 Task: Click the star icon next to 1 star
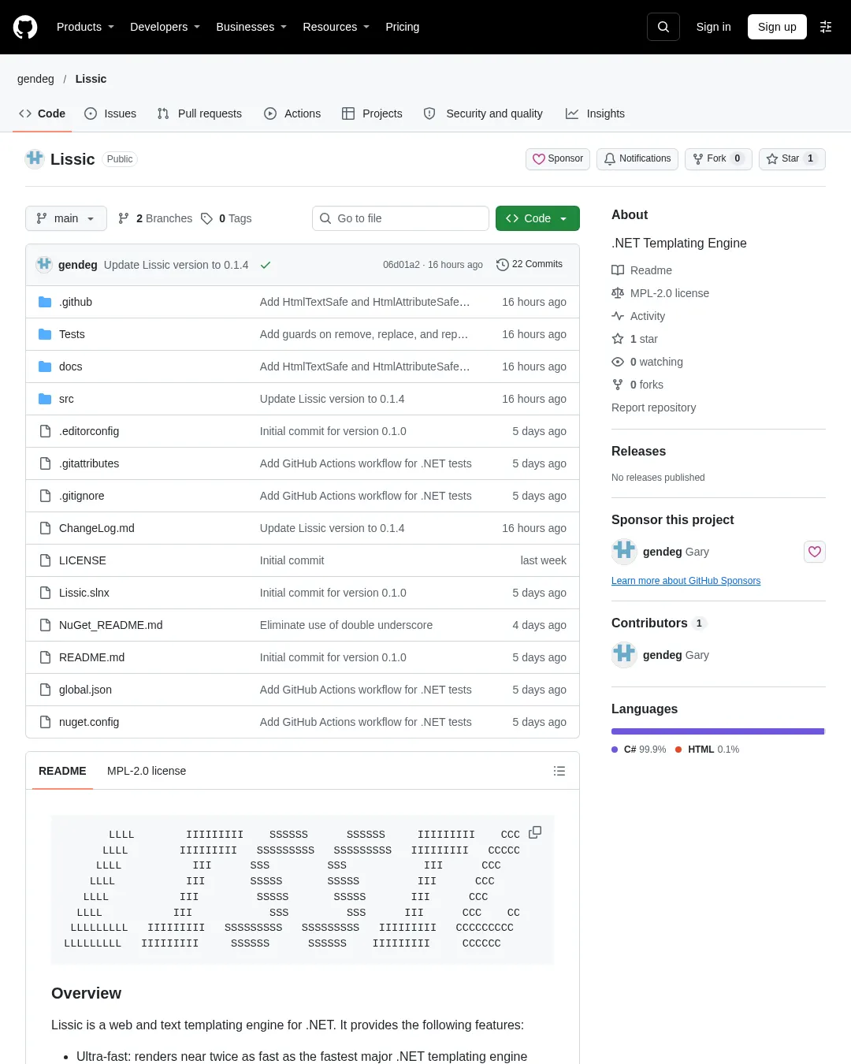[618, 339]
